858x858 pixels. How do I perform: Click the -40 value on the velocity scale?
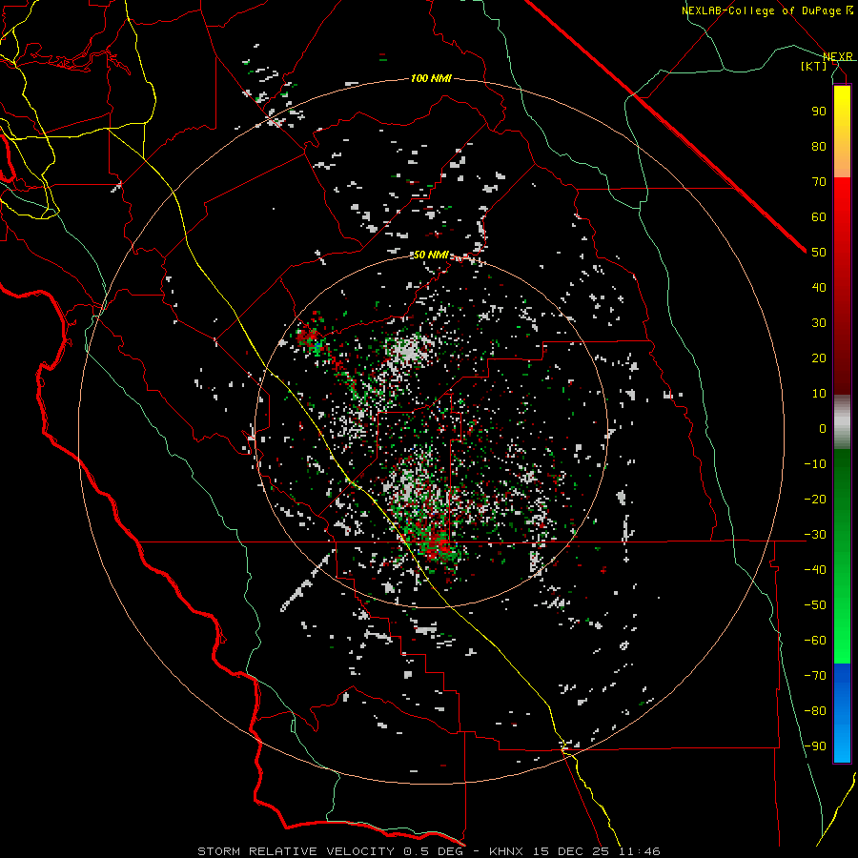click(x=815, y=570)
